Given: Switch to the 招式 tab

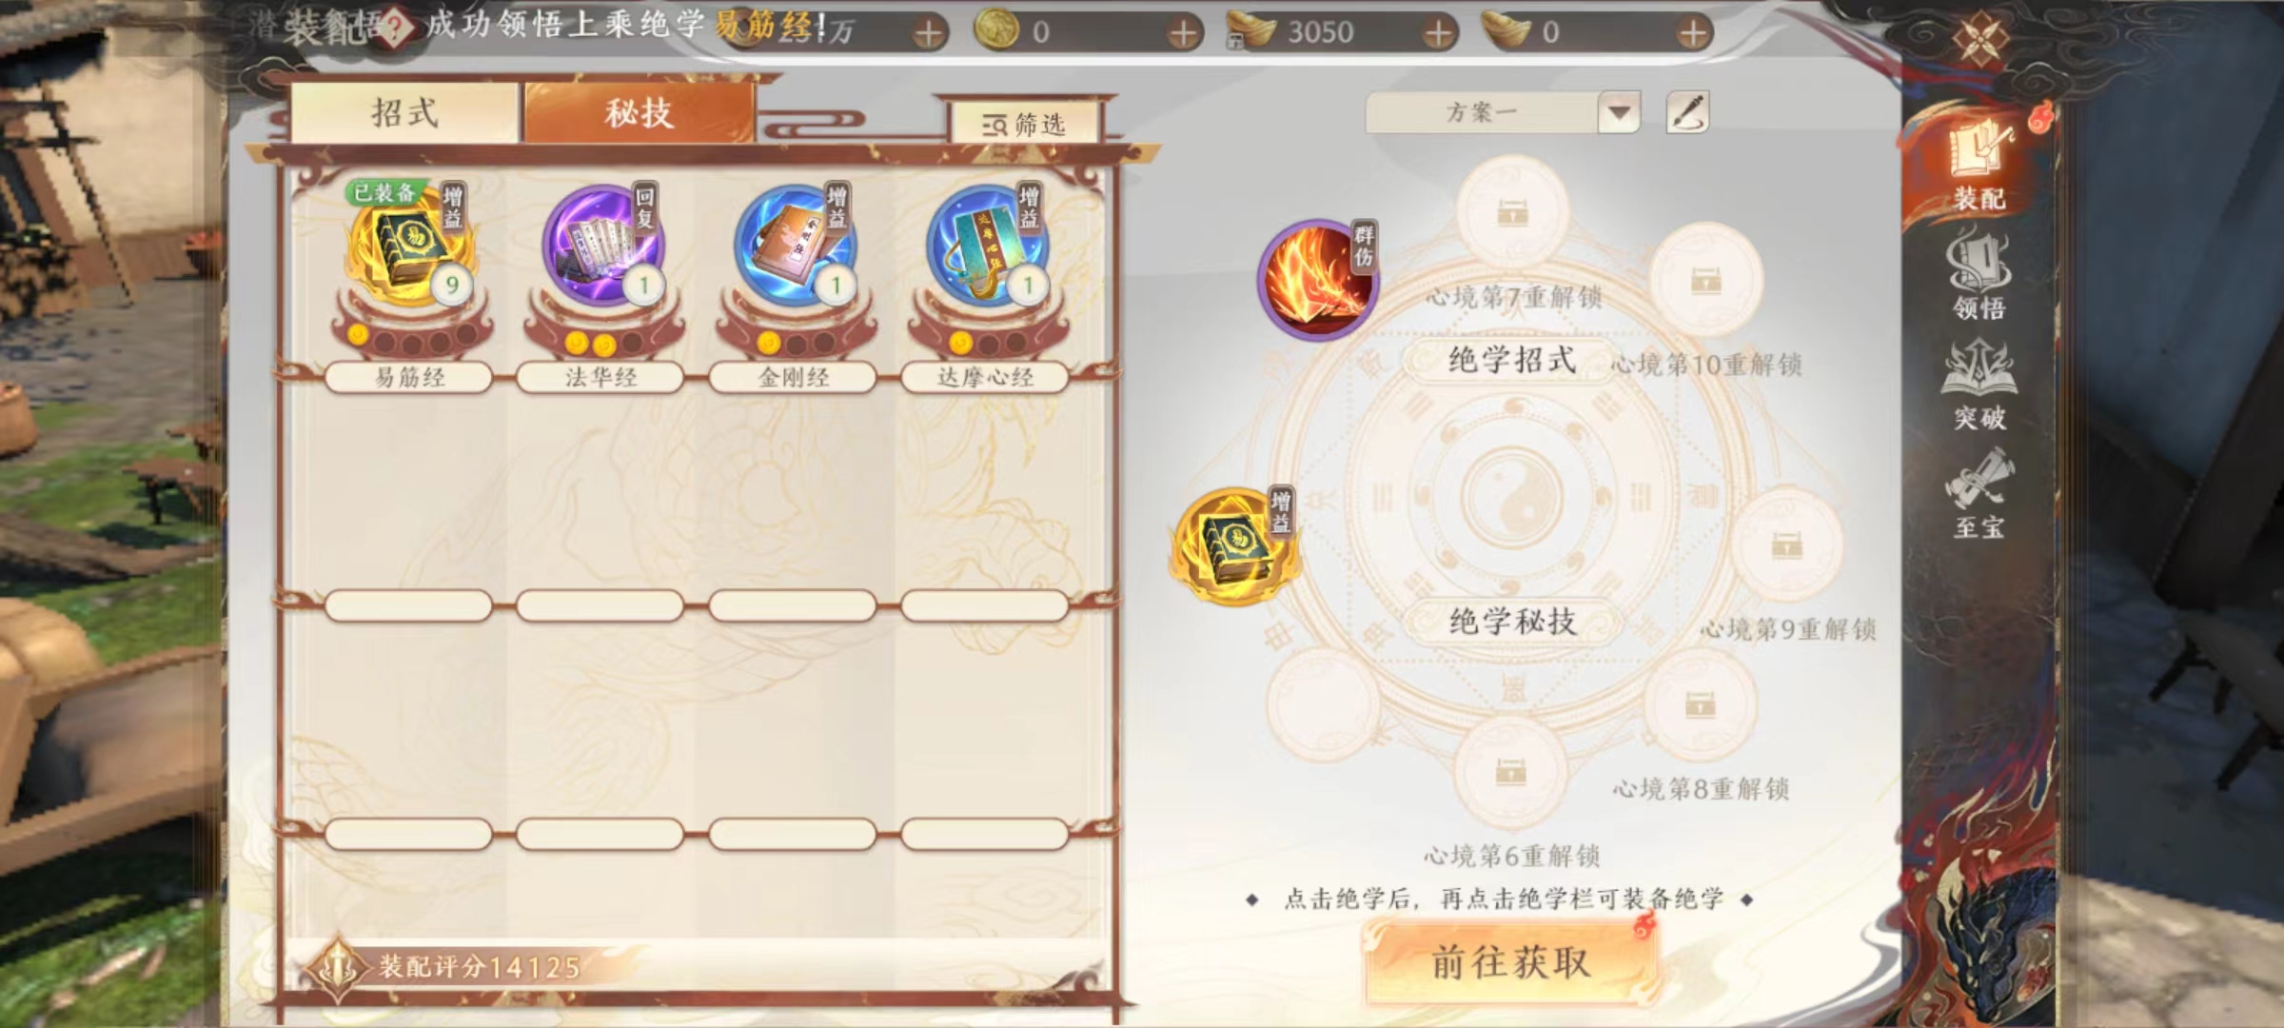Looking at the screenshot, I should pos(405,112).
